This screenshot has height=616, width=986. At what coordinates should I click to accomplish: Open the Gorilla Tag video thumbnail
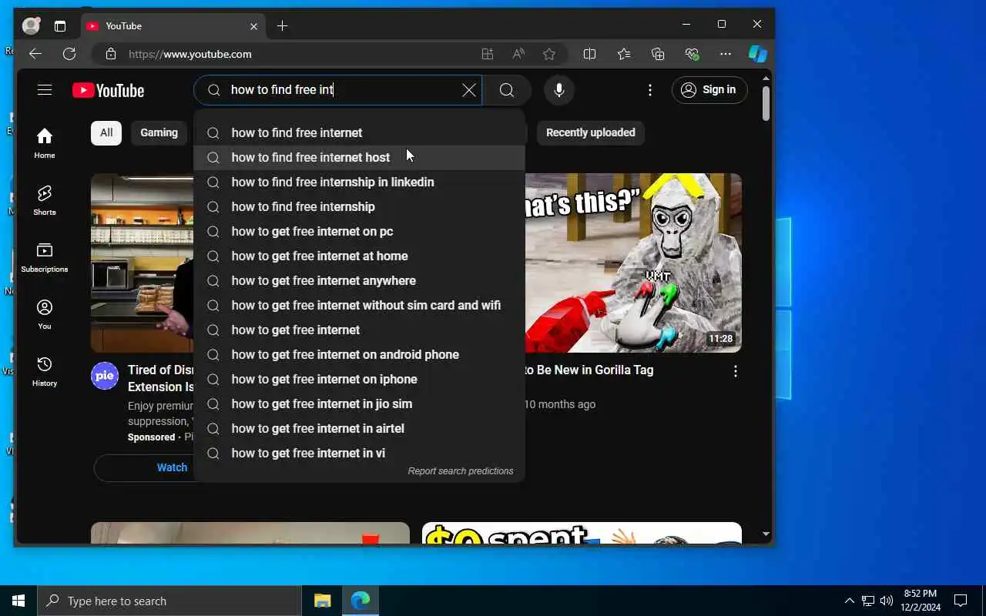[x=633, y=263]
